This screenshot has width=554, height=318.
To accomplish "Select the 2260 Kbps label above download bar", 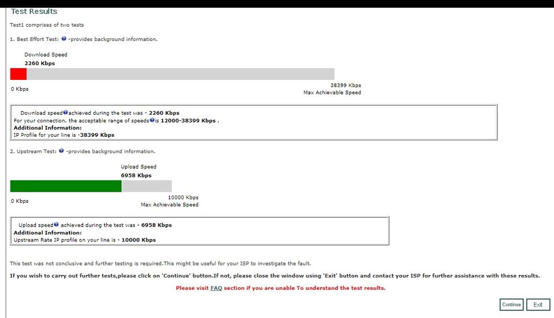I will tap(39, 63).
